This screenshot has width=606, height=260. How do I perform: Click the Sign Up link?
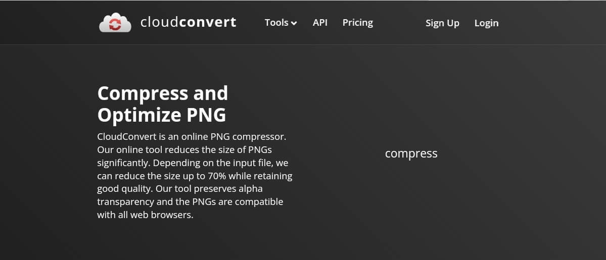pyautogui.click(x=442, y=23)
